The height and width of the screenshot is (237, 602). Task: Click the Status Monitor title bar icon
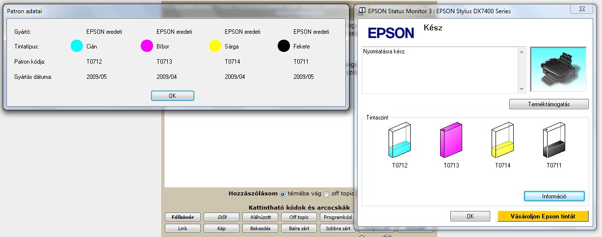(x=362, y=11)
